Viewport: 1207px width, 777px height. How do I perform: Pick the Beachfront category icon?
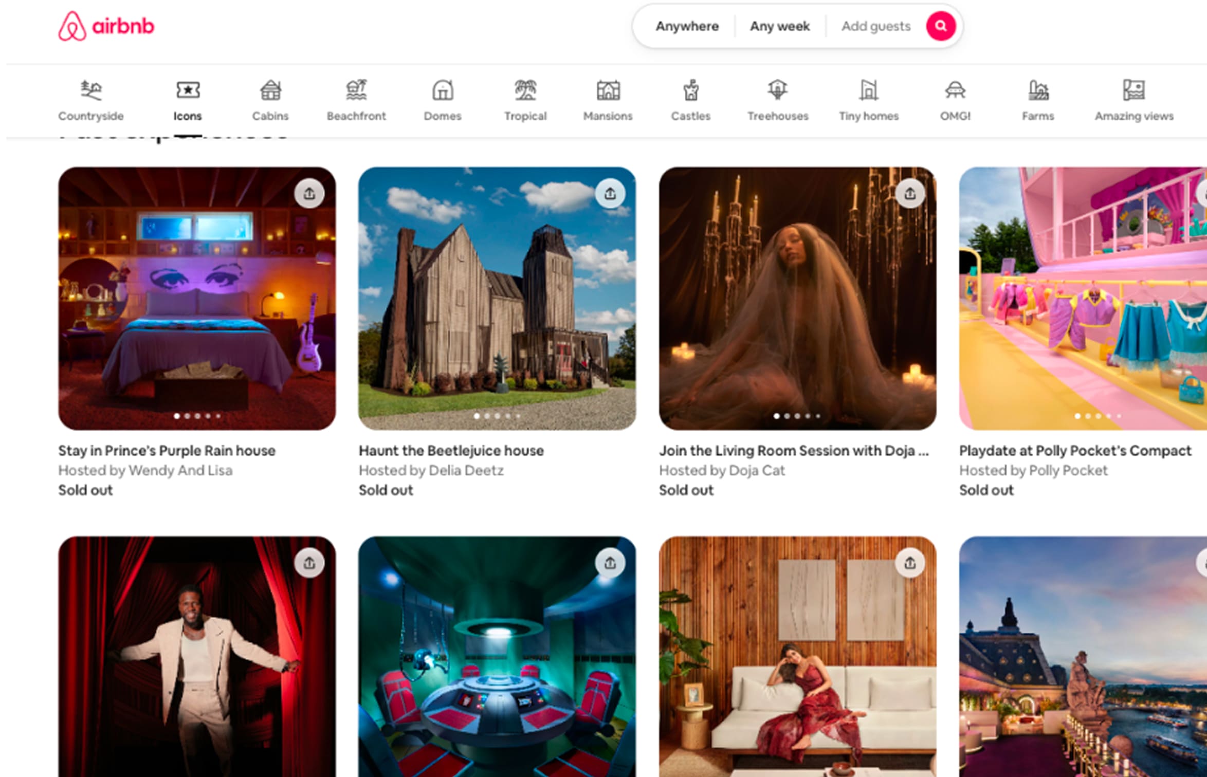click(356, 90)
